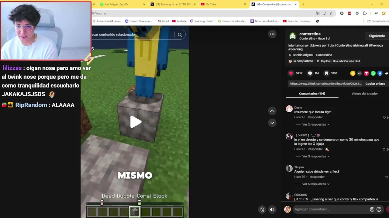Send to friends via red arrow icon
Image resolution: width=389 pixels, height=218 pixels.
point(366,73)
